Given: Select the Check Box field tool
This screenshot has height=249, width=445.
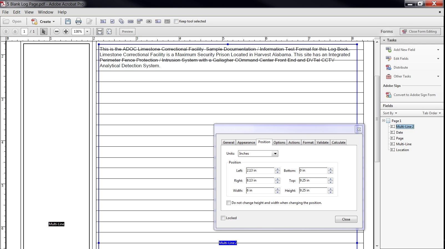Looking at the screenshot, I should [112, 21].
